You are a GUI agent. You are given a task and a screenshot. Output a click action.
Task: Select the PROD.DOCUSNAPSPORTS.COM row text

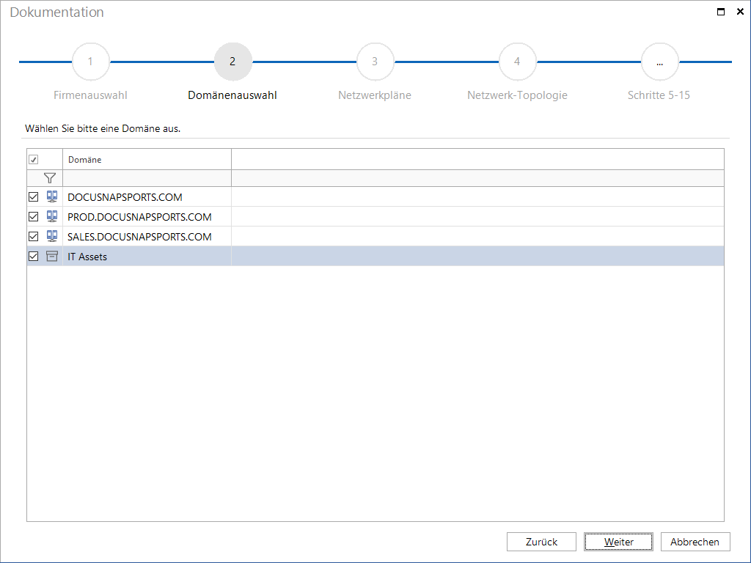point(139,217)
